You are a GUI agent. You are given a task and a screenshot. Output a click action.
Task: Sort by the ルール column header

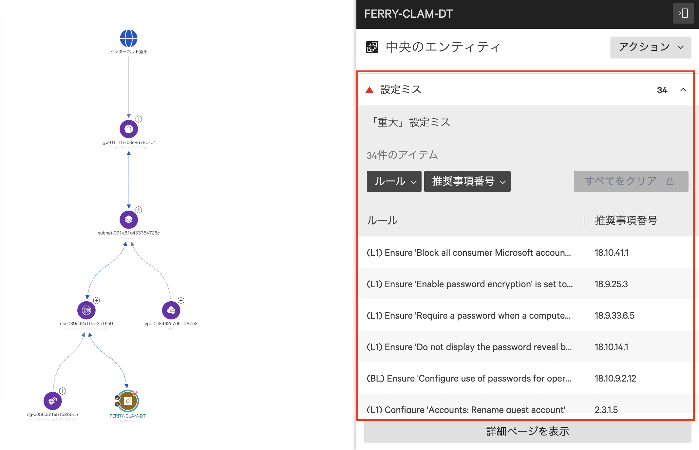coord(382,220)
